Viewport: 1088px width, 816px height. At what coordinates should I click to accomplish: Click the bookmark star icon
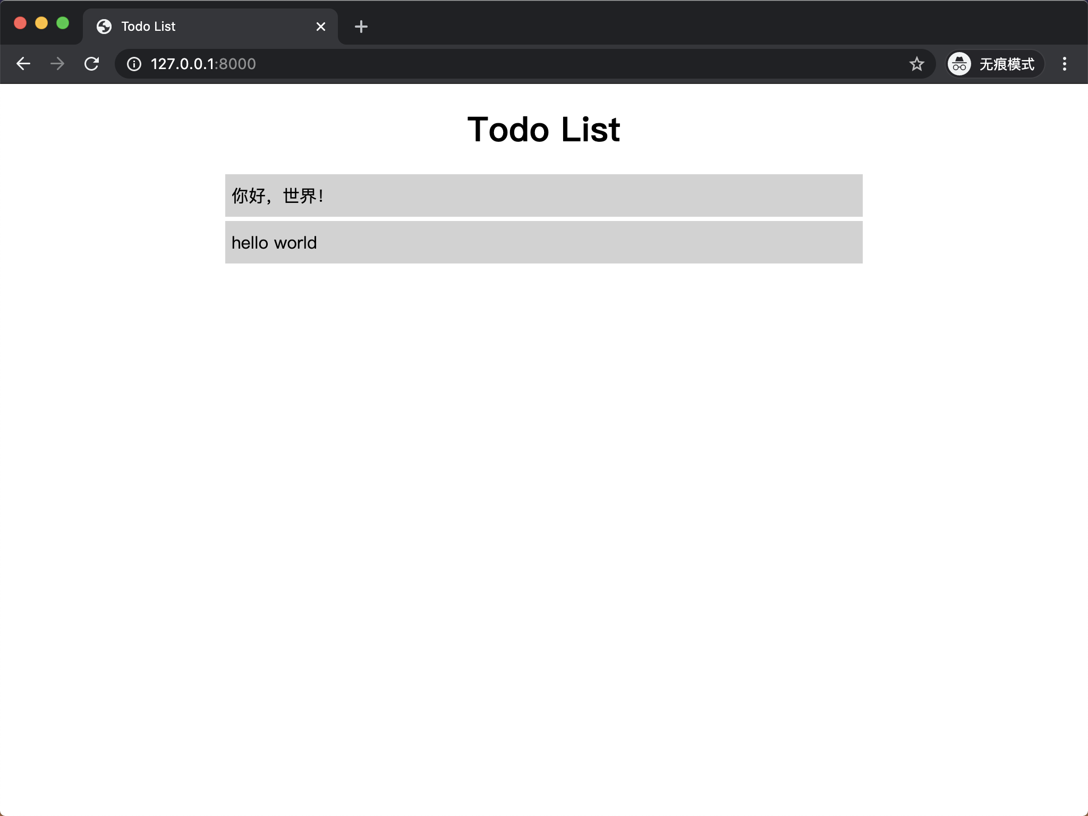tap(916, 64)
